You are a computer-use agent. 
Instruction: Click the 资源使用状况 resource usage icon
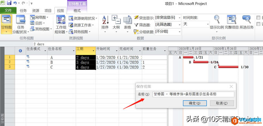71,18
